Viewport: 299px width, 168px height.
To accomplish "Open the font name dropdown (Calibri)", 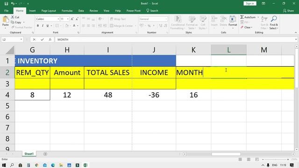I will [58, 19].
